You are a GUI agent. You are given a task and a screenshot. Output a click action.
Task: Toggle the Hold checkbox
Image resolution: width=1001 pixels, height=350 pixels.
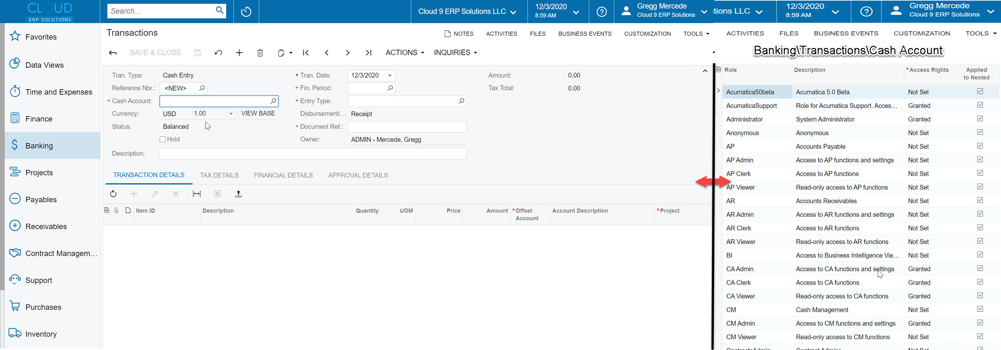click(x=163, y=140)
